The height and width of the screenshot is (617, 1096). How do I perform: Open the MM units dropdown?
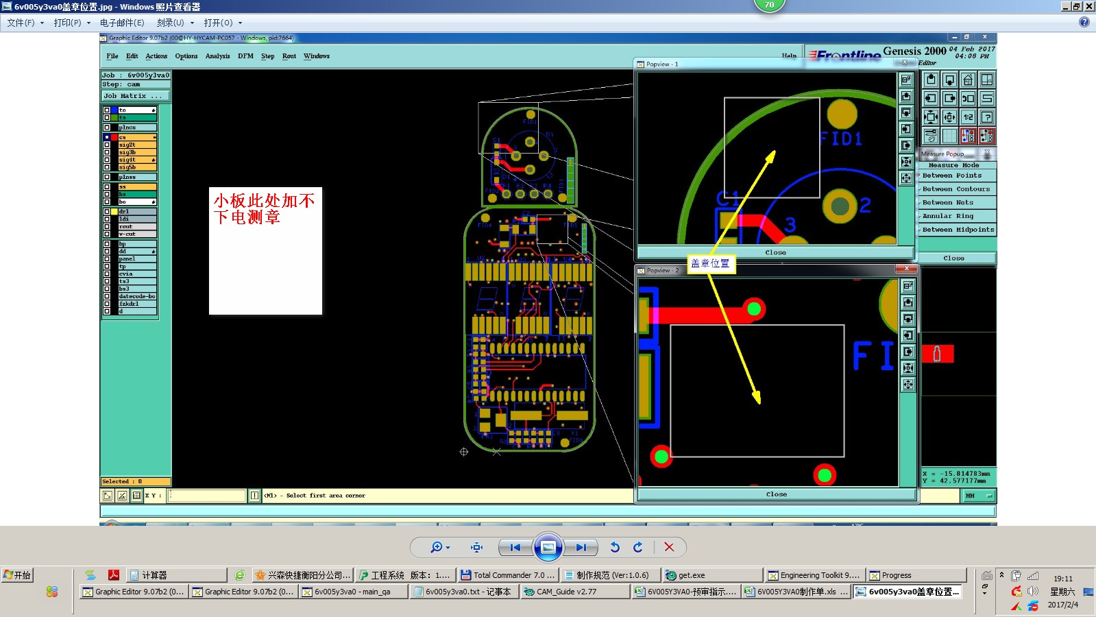pyautogui.click(x=979, y=496)
